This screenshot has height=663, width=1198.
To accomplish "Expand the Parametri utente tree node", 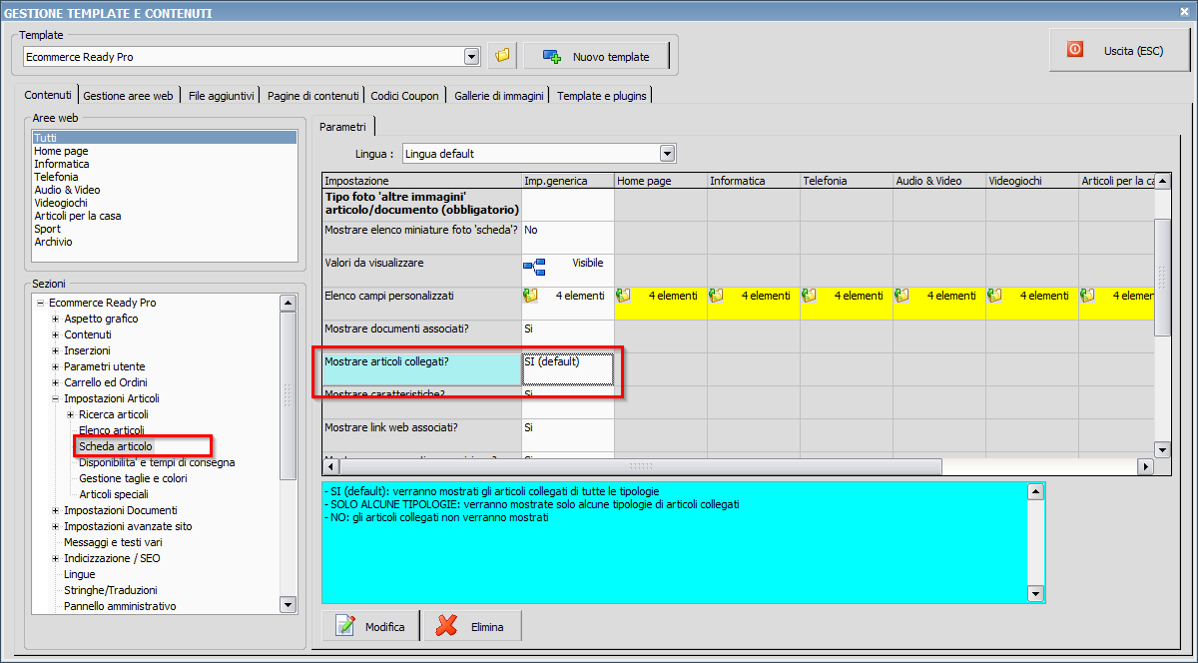I will pos(56,366).
